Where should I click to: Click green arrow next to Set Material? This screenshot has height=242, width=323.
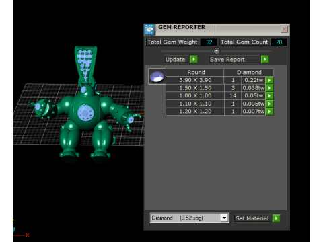(276, 218)
